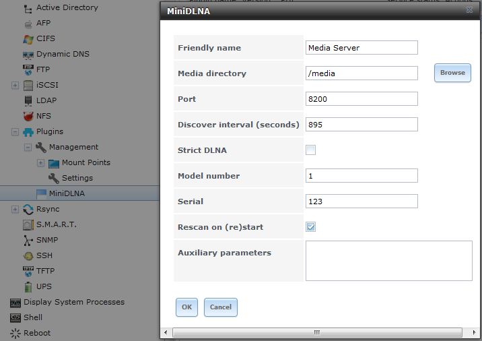Screen dimensions: 482x341
Task: Open the Dynamic DNS tree entry
Action: tap(63, 54)
